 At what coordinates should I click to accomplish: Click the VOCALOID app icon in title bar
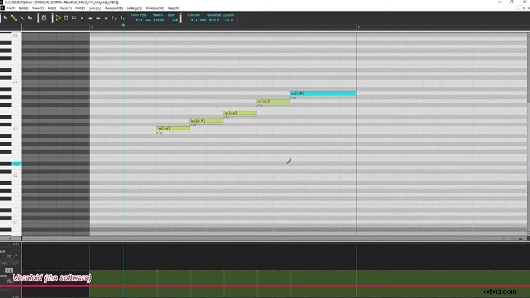tap(2, 2)
